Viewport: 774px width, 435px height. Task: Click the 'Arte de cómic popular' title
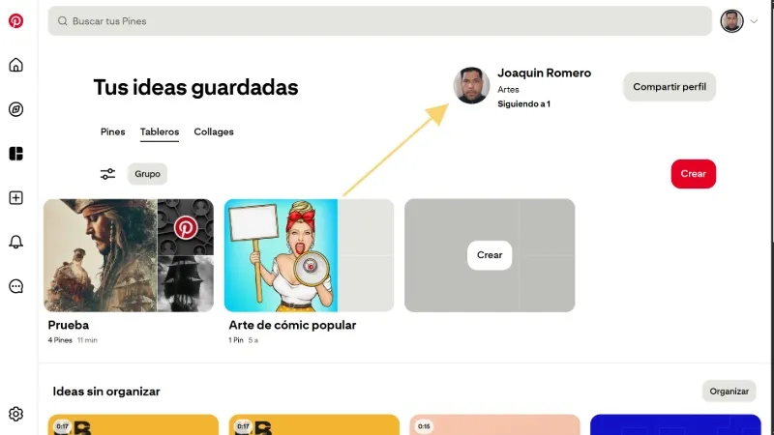(x=292, y=325)
